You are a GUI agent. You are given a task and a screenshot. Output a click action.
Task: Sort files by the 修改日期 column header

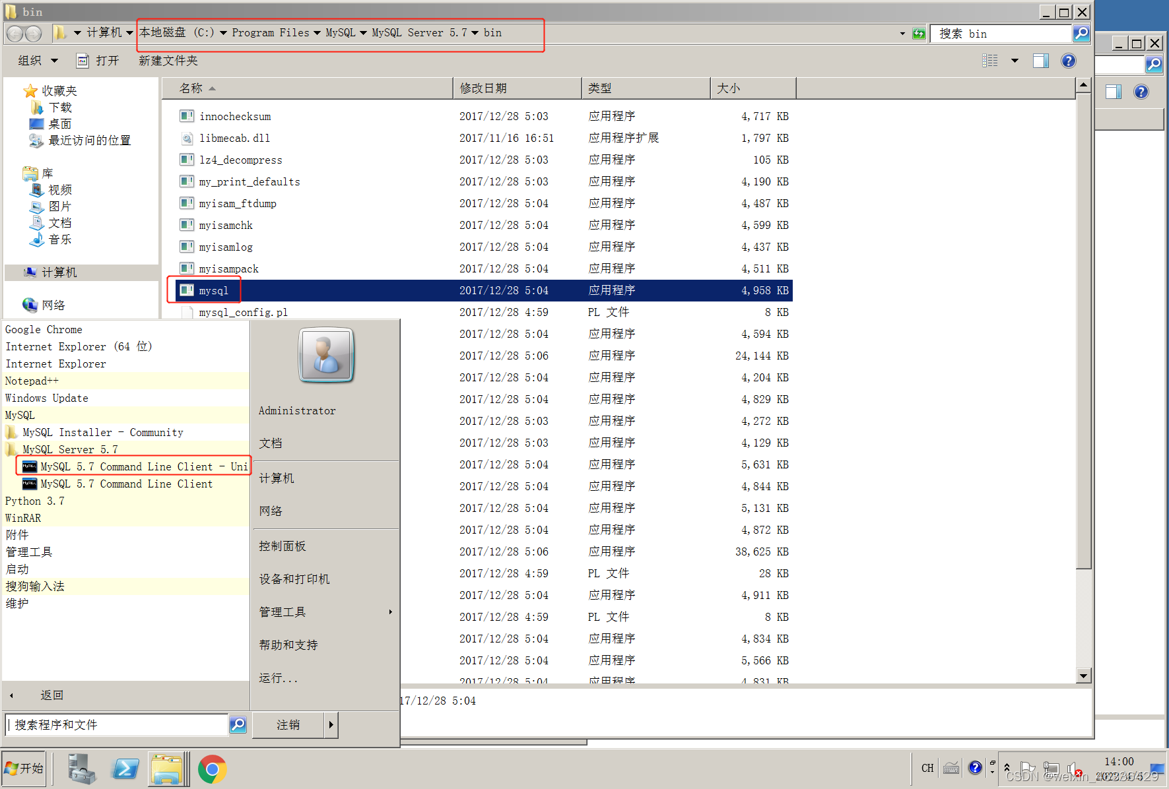coord(517,88)
